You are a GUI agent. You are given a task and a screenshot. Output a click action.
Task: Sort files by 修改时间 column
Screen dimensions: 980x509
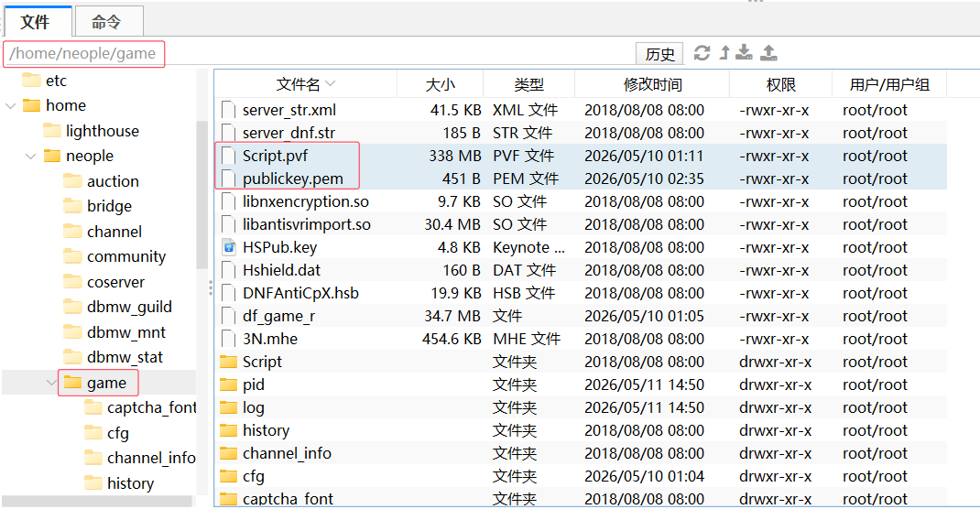coord(652,84)
